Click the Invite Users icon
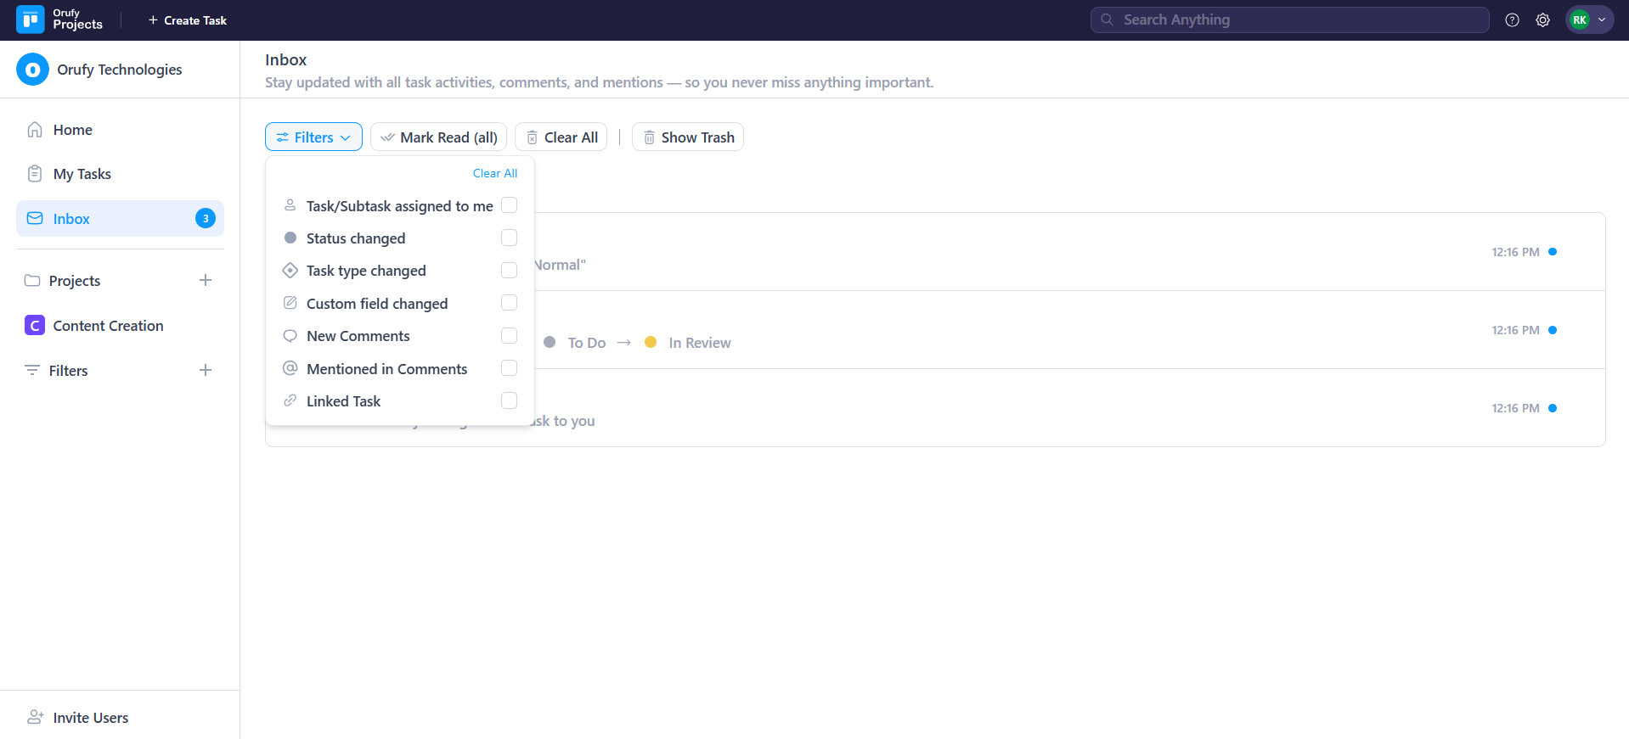The height and width of the screenshot is (739, 1629). point(35,717)
